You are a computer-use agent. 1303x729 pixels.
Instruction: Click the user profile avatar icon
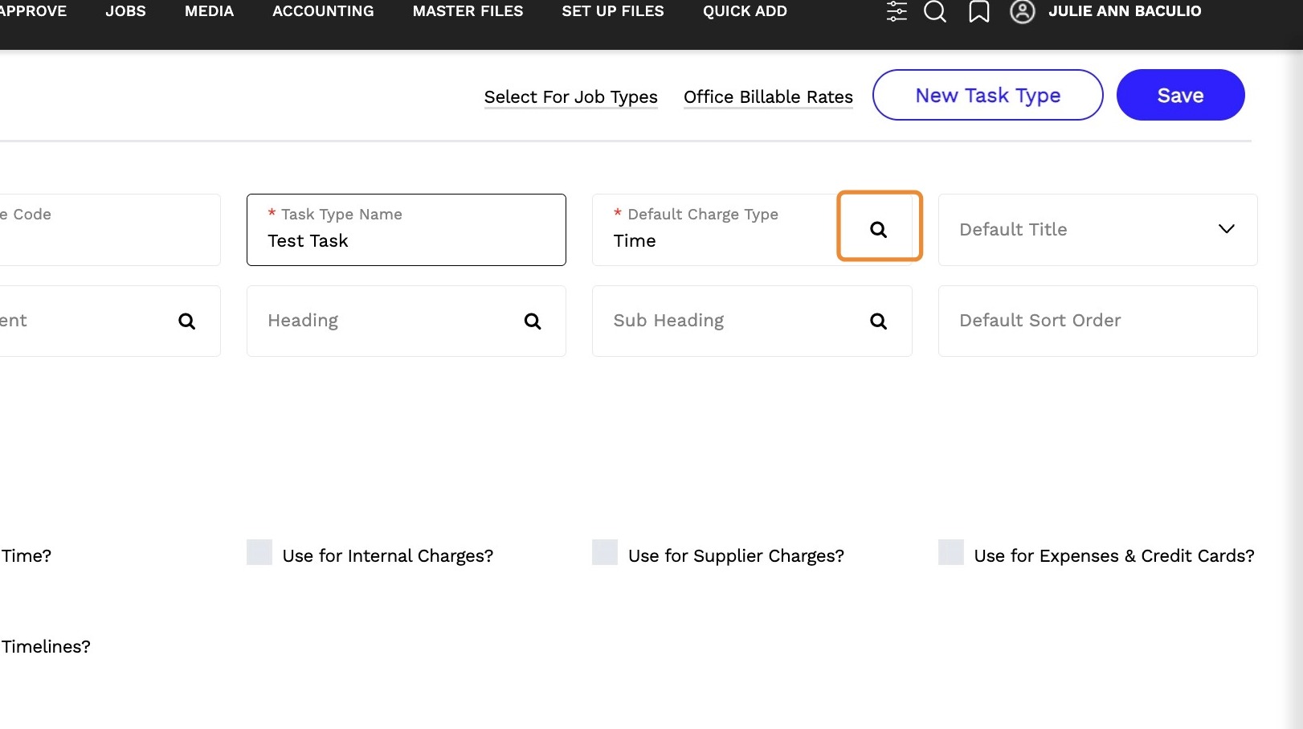point(1022,11)
